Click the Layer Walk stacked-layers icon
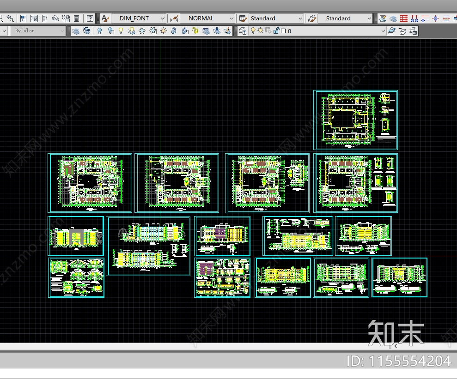Image resolution: width=457 pixels, height=379 pixels. (76, 31)
